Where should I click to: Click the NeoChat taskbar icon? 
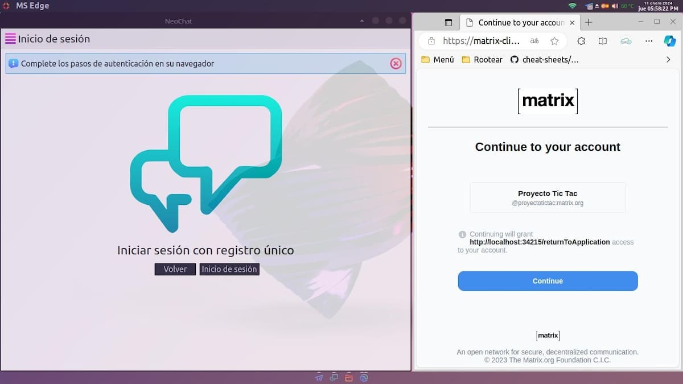(334, 377)
